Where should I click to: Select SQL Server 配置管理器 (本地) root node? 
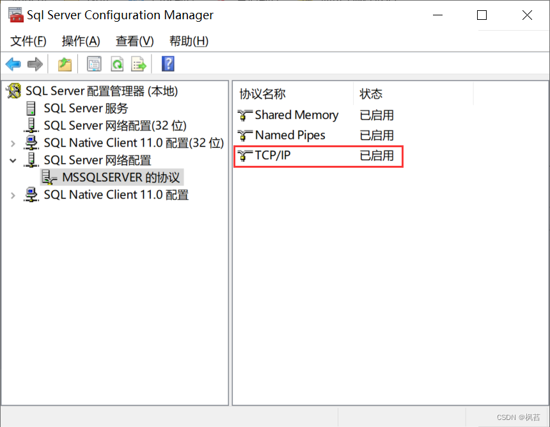click(x=102, y=91)
